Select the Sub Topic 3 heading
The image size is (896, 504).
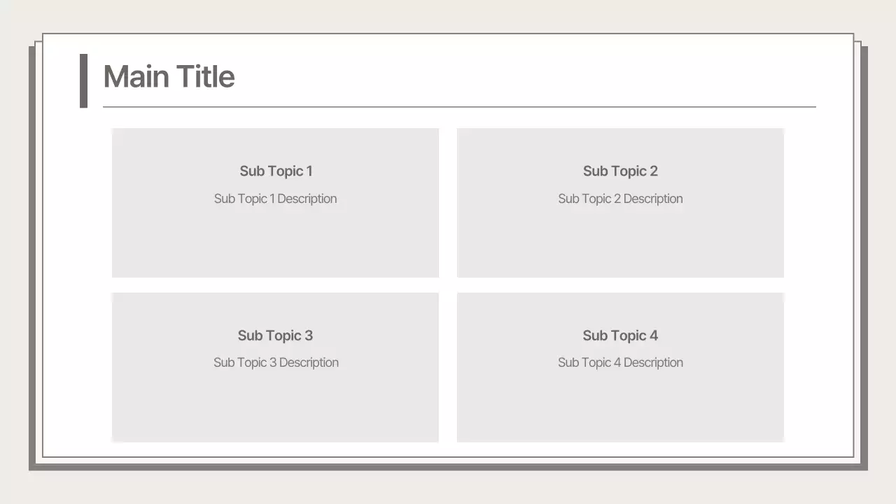point(275,335)
